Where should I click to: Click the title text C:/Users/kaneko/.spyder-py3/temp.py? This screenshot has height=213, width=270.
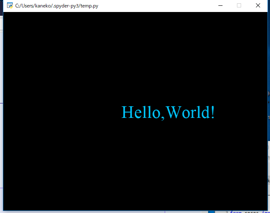pyautogui.click(x=57, y=6)
